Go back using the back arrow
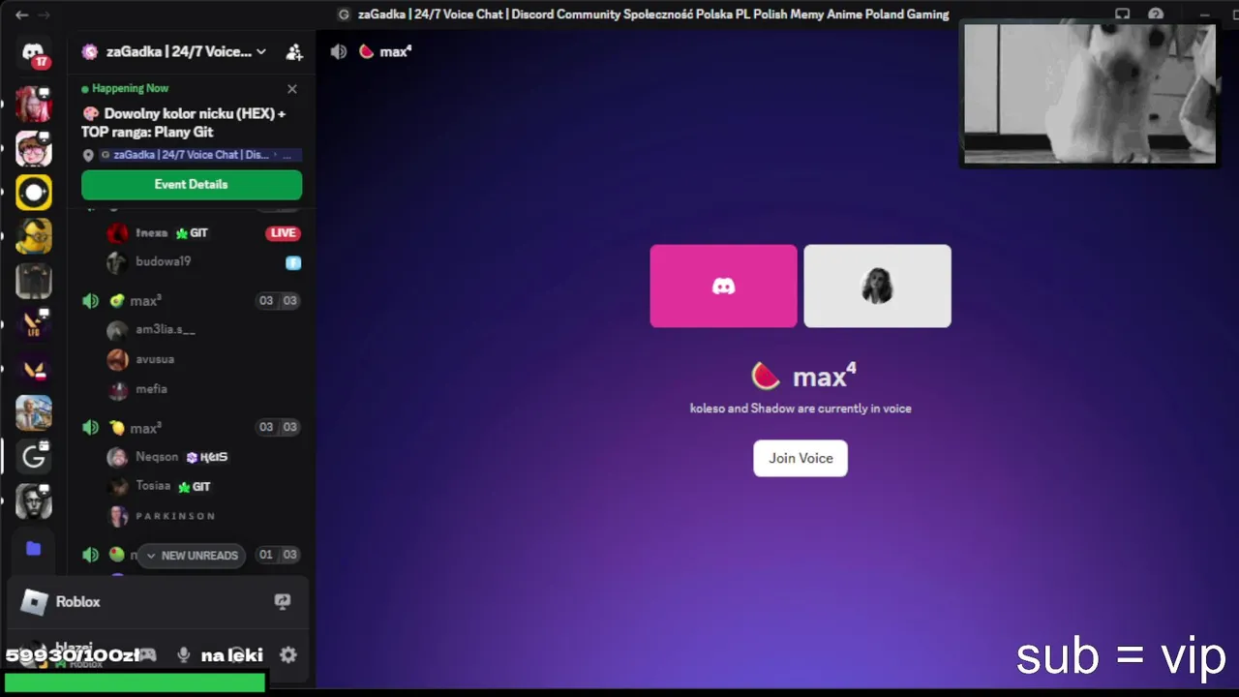The height and width of the screenshot is (697, 1239). (21, 15)
